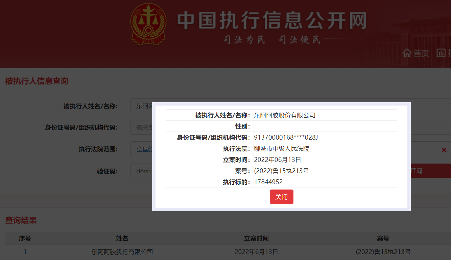Click the 序号 column header in results

tap(25, 238)
